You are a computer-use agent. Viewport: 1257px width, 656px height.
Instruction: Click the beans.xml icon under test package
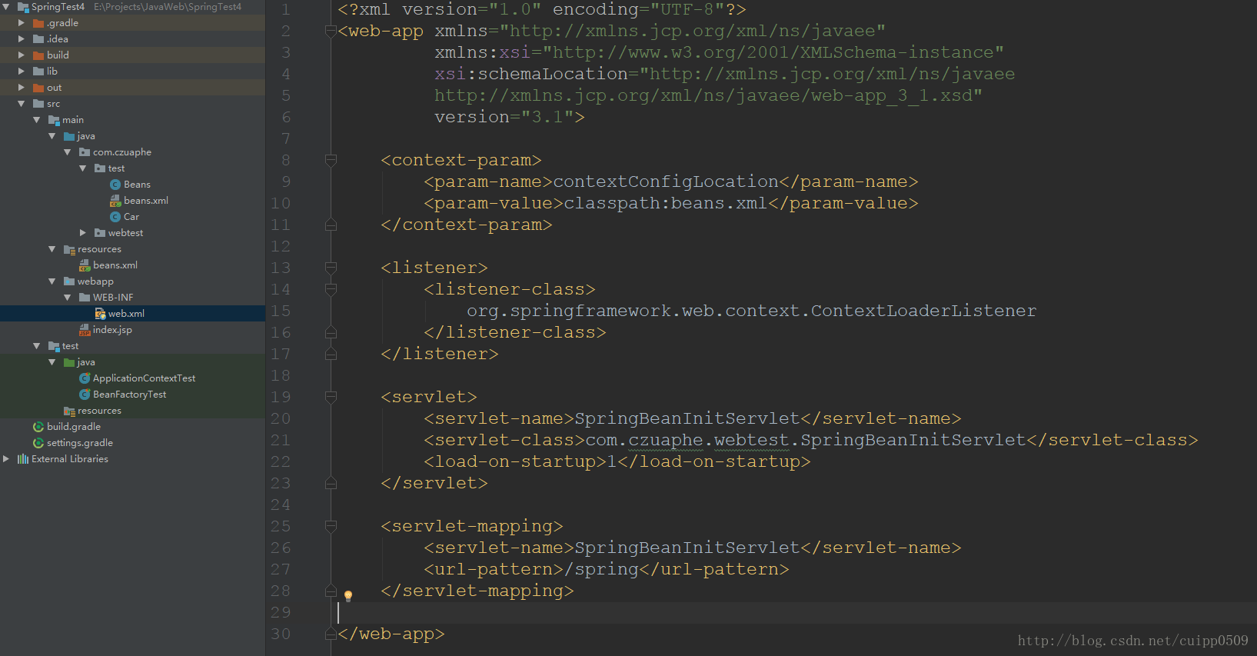pos(115,201)
